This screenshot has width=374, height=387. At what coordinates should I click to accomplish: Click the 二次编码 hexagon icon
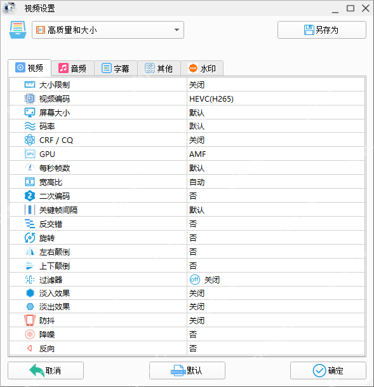pyautogui.click(x=30, y=196)
